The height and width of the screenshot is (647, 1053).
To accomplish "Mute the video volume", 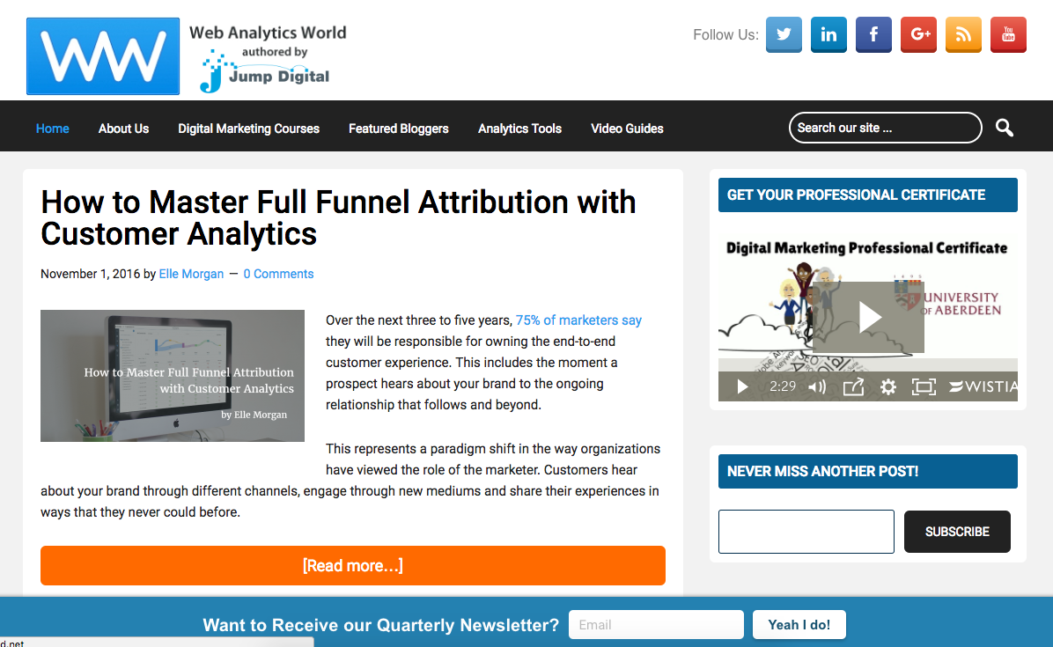I will [817, 386].
